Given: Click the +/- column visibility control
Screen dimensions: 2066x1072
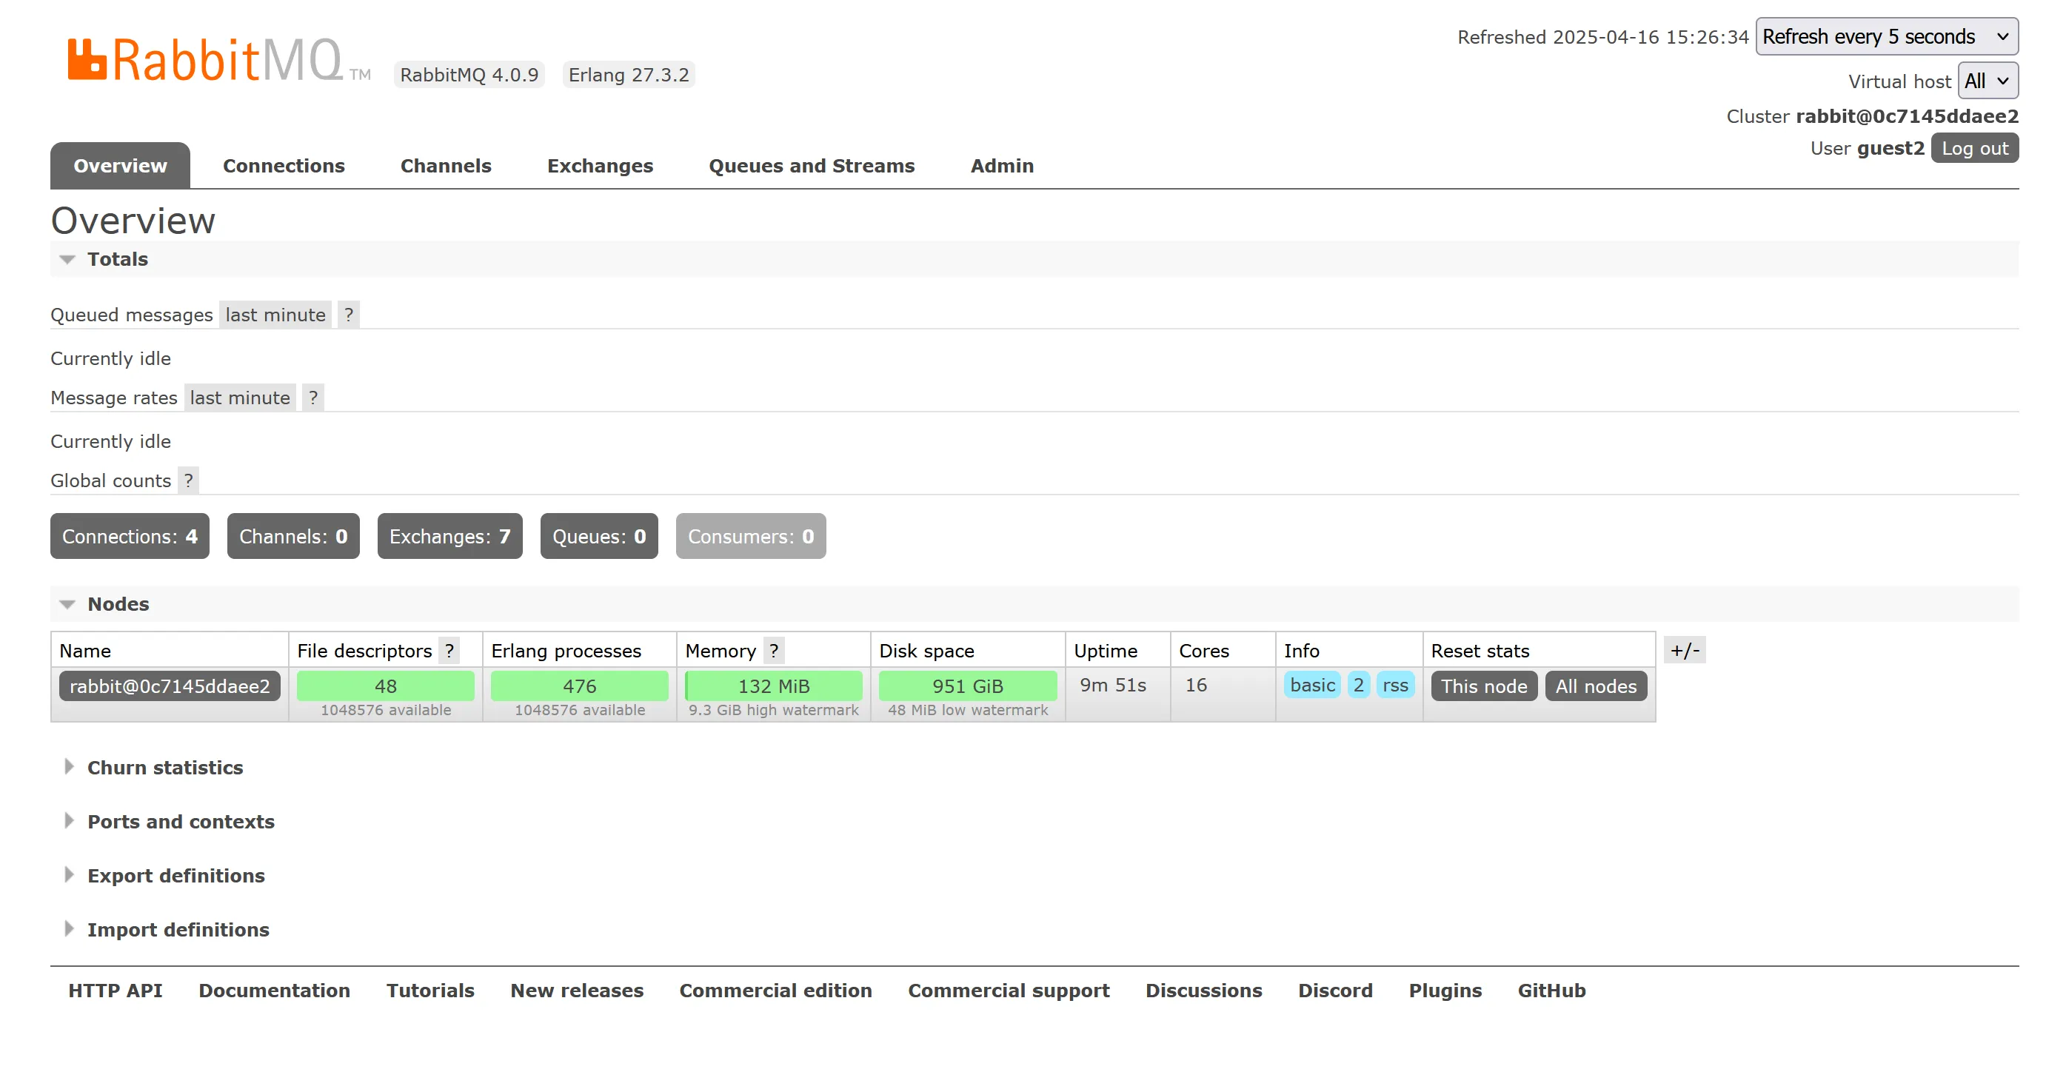Looking at the screenshot, I should [x=1684, y=650].
